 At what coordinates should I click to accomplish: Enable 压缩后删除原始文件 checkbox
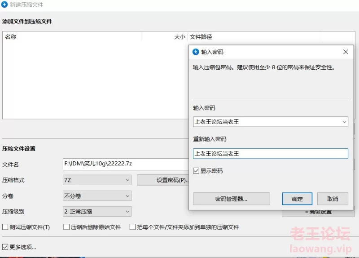point(66,227)
